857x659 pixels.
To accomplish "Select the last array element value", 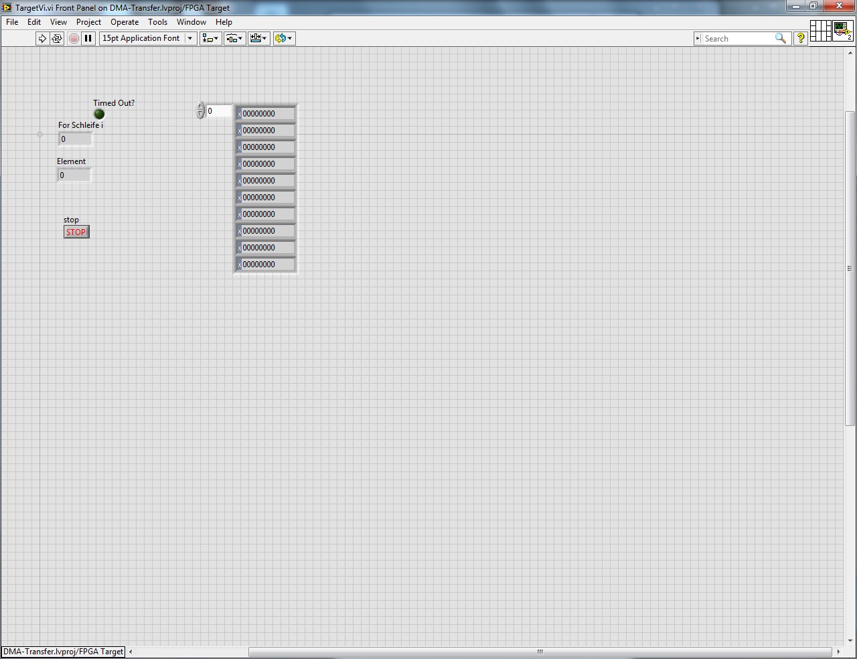I will point(268,265).
